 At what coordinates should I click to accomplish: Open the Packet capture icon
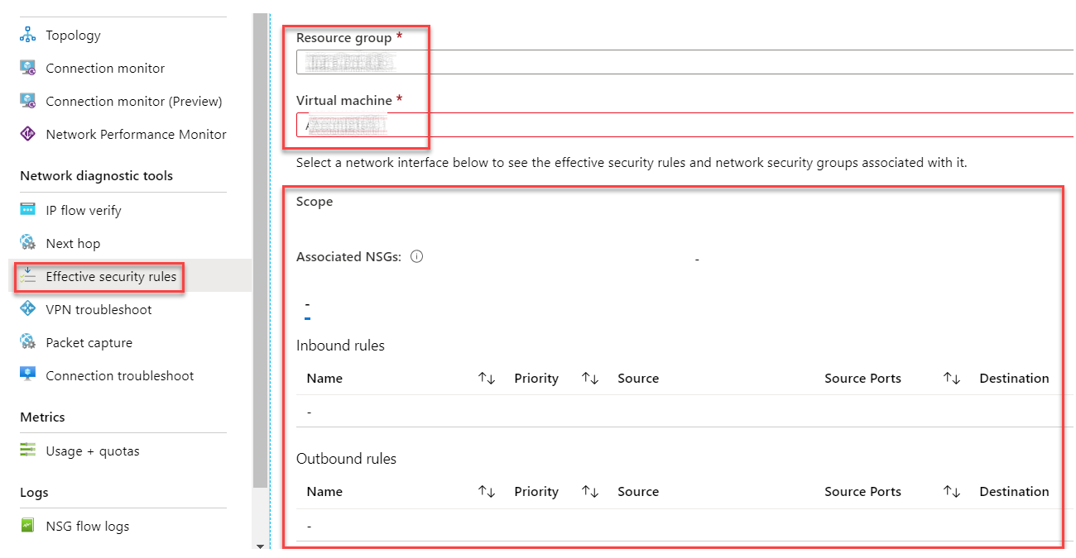coord(28,342)
